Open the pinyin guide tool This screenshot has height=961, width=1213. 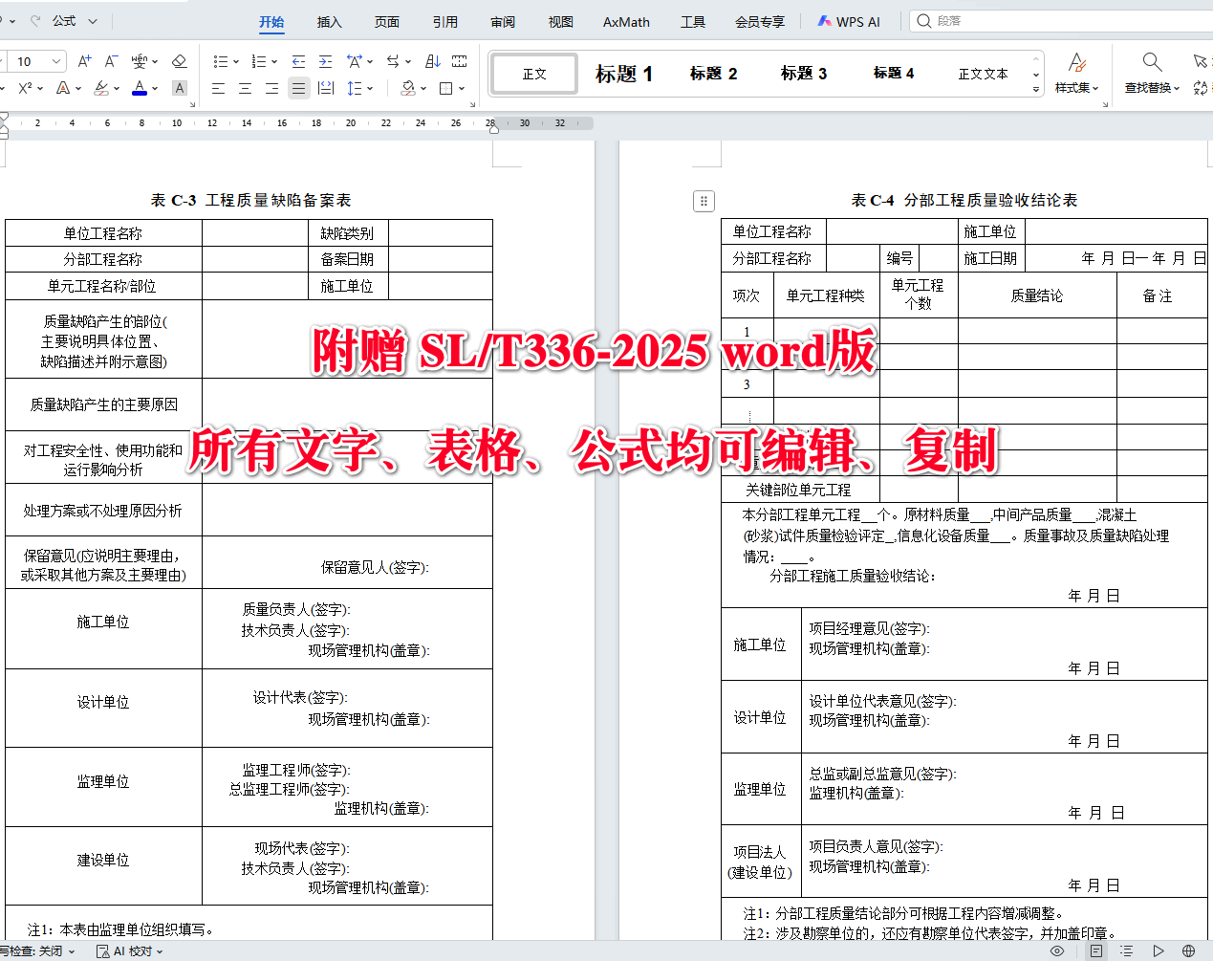coord(140,61)
